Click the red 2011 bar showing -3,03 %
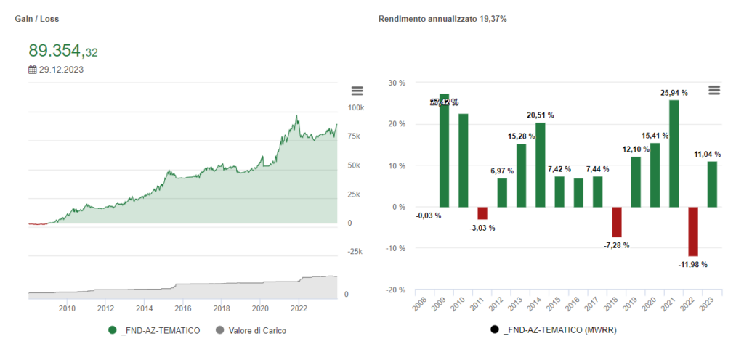 [482, 213]
